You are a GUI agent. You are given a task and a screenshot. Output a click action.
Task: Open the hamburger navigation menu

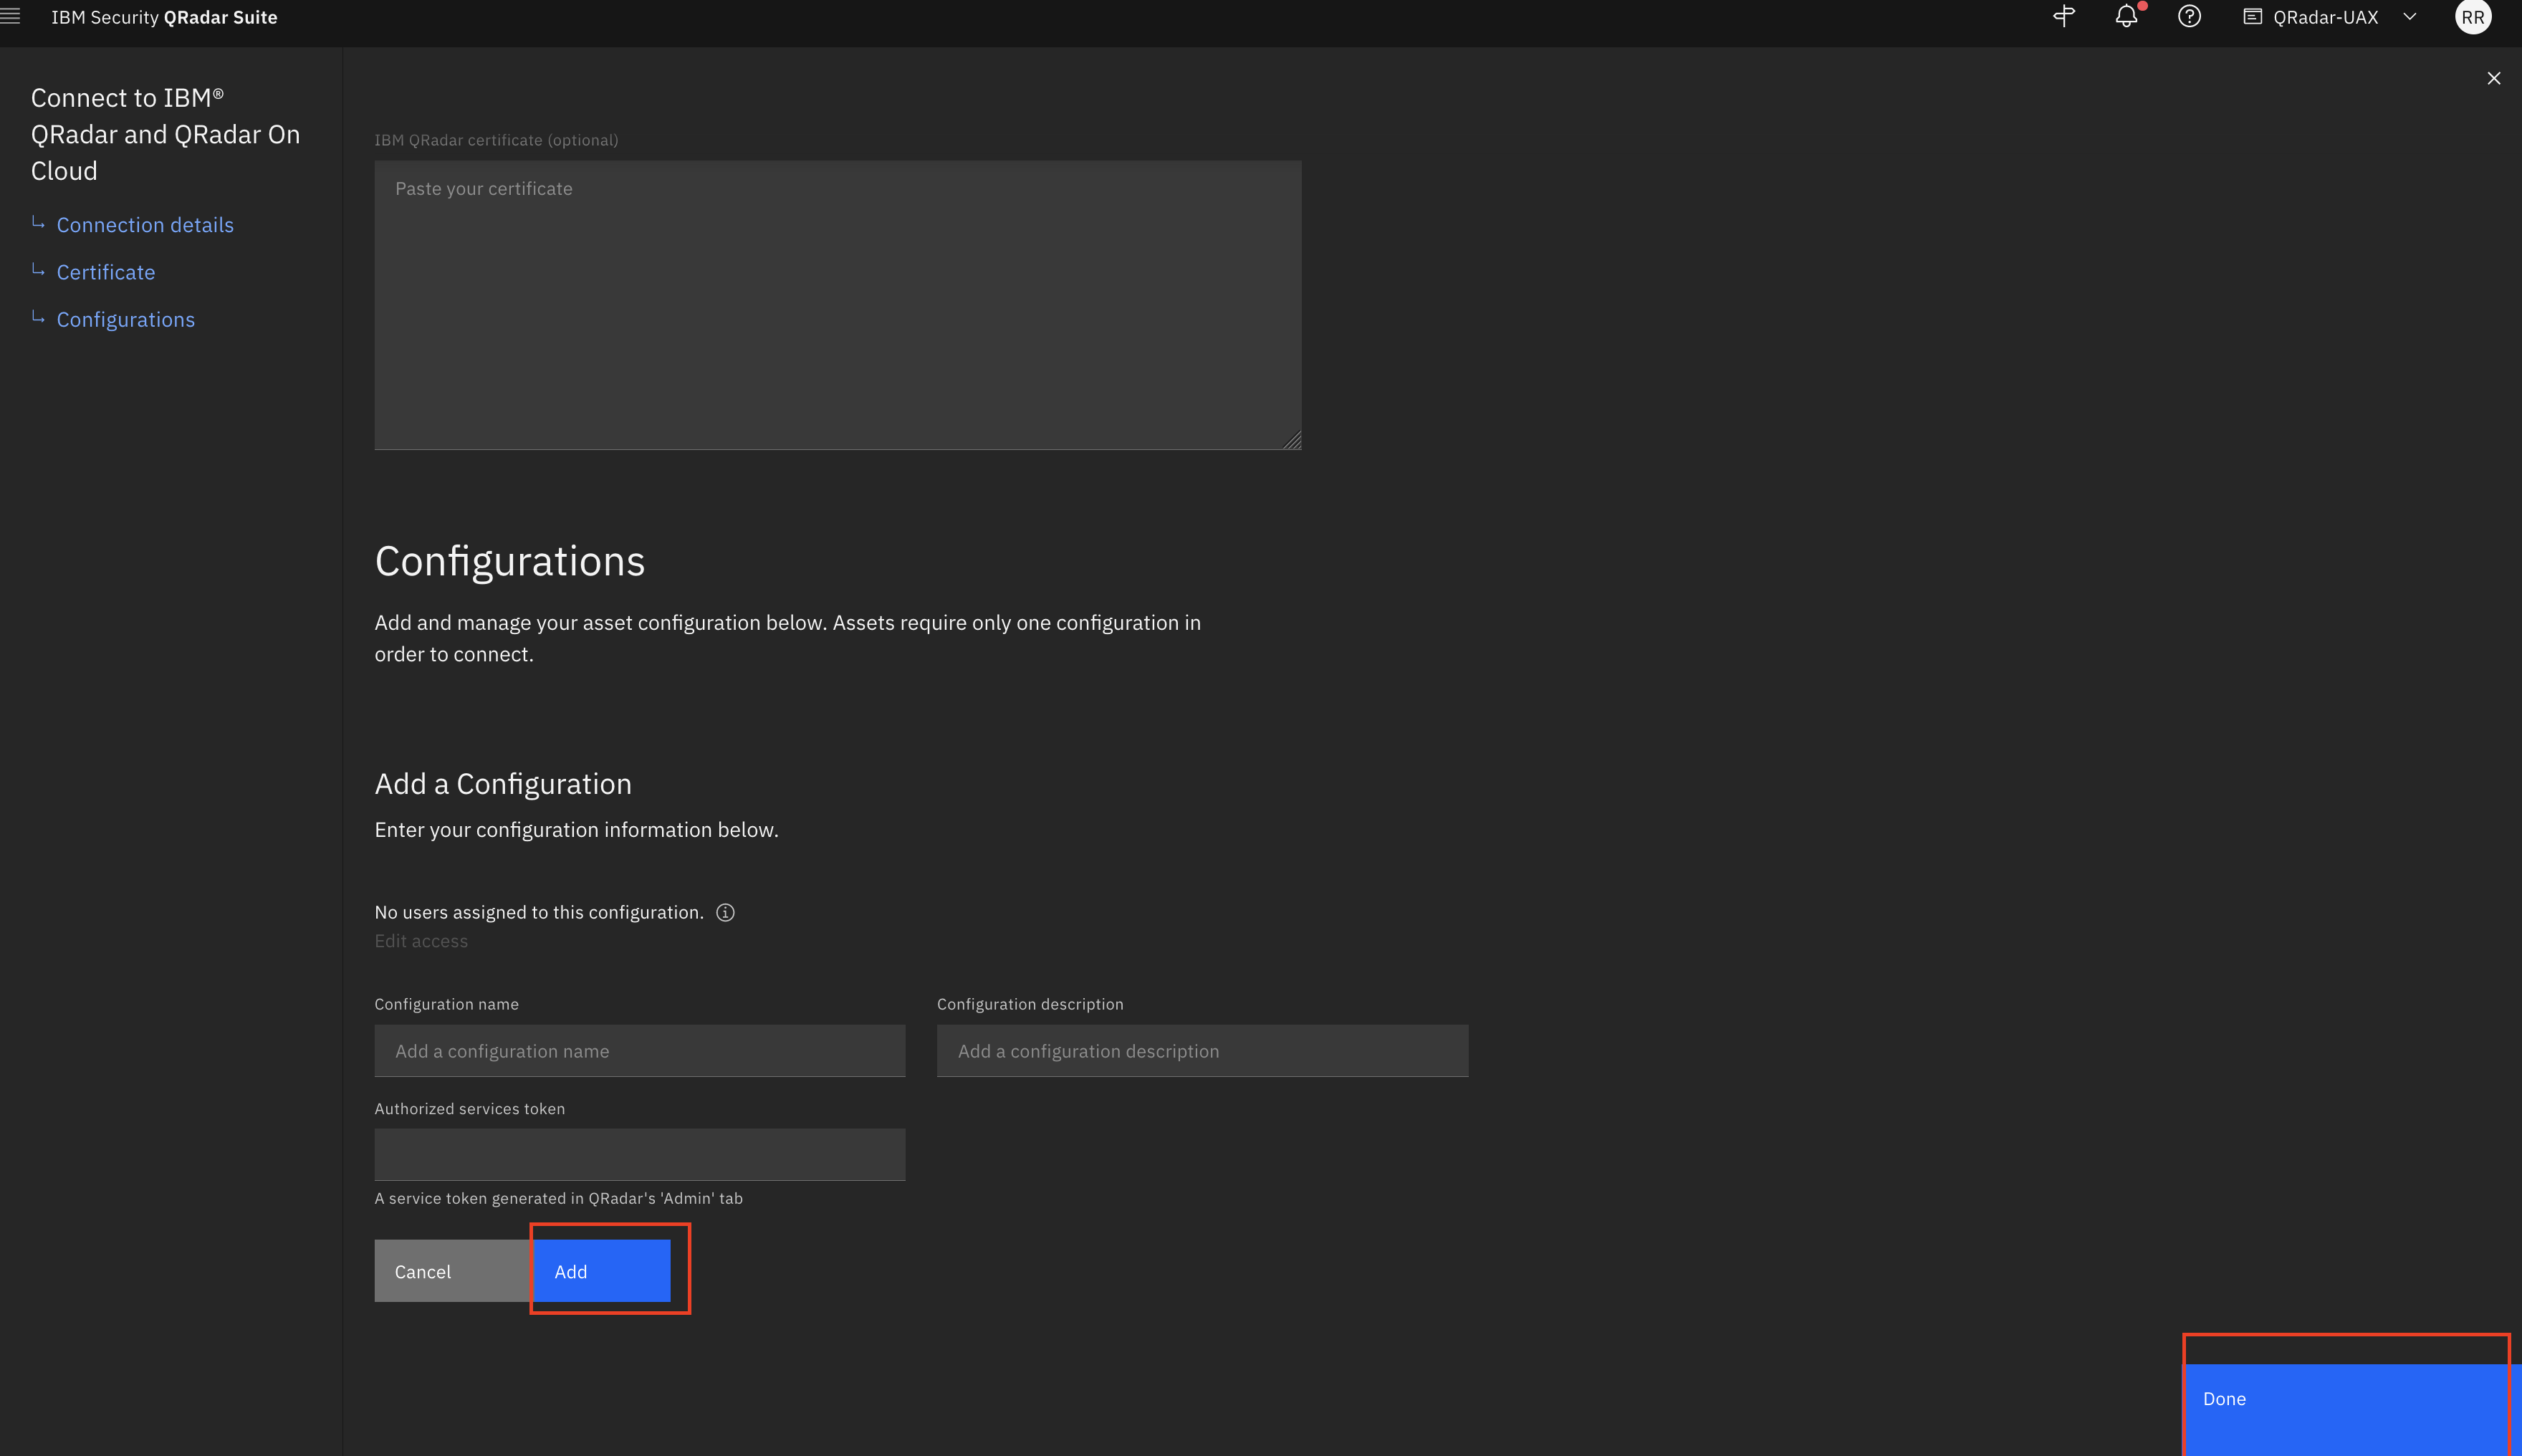(x=10, y=17)
